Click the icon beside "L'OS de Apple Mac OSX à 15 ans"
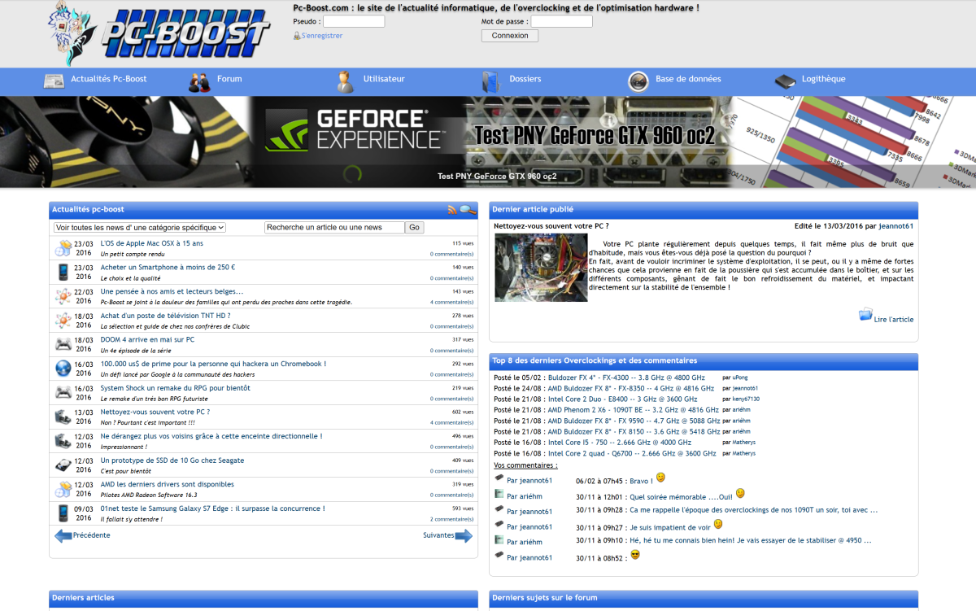Screen dimensions: 976x611 coord(63,248)
